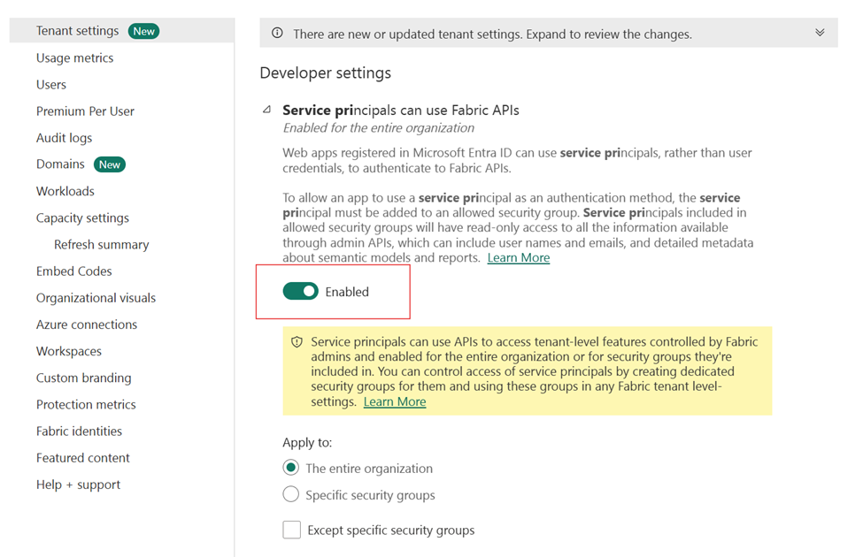Navigate to Fabric identities
Image resolution: width=863 pixels, height=557 pixels.
pyautogui.click(x=80, y=431)
